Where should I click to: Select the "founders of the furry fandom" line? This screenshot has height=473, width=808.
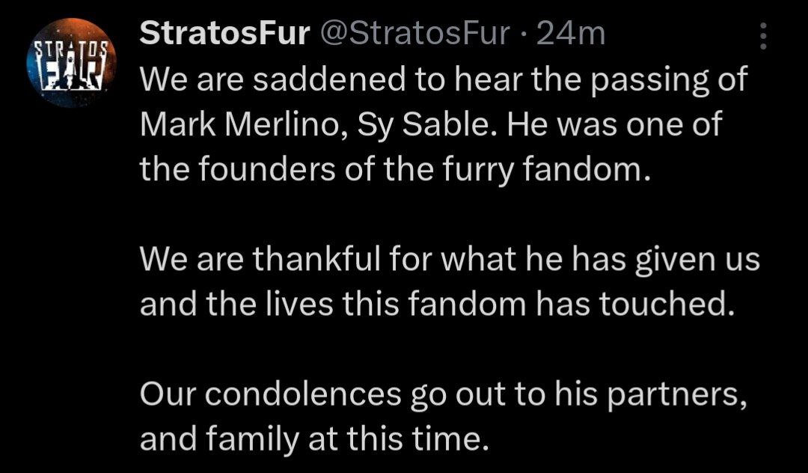[391, 170]
